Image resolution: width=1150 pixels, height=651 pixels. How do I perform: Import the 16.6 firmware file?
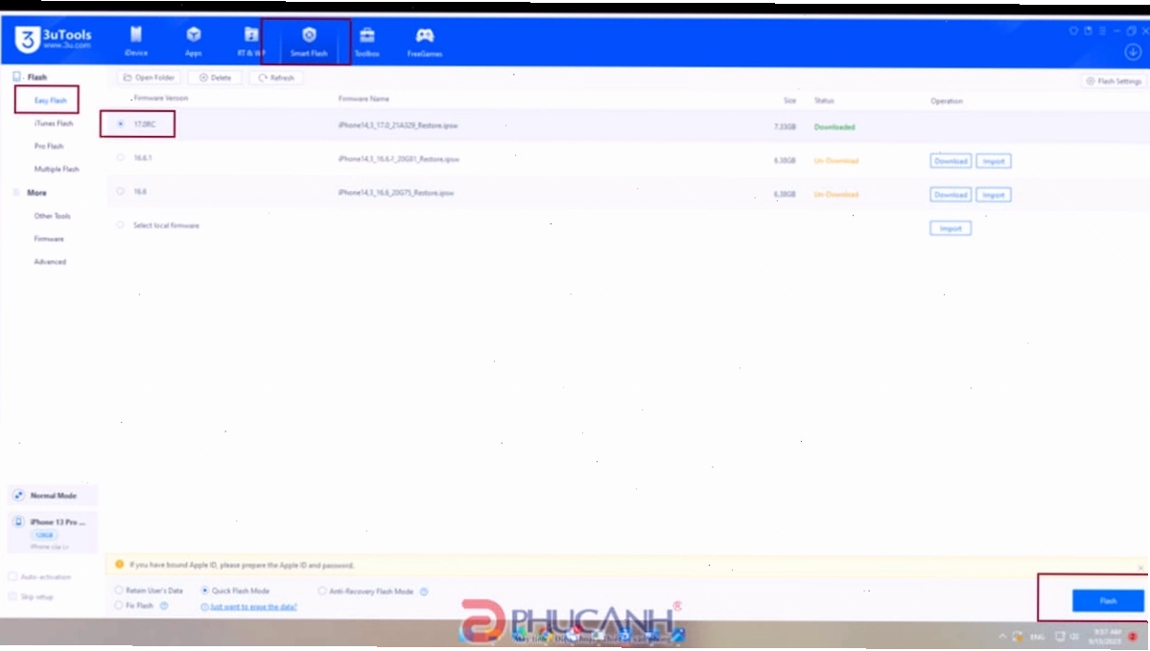coord(993,195)
